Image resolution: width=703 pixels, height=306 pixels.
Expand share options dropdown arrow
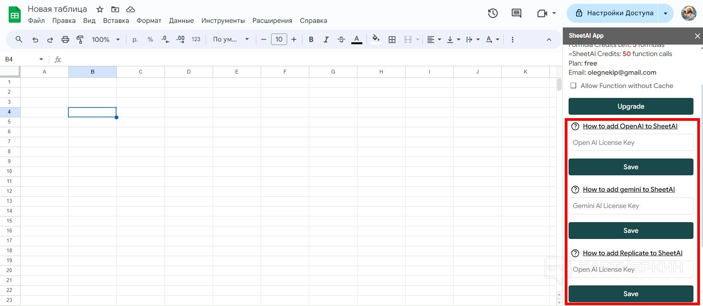[666, 13]
